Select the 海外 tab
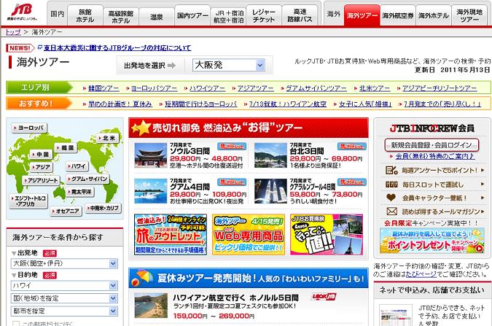This screenshot has width=492, height=326. click(x=334, y=14)
